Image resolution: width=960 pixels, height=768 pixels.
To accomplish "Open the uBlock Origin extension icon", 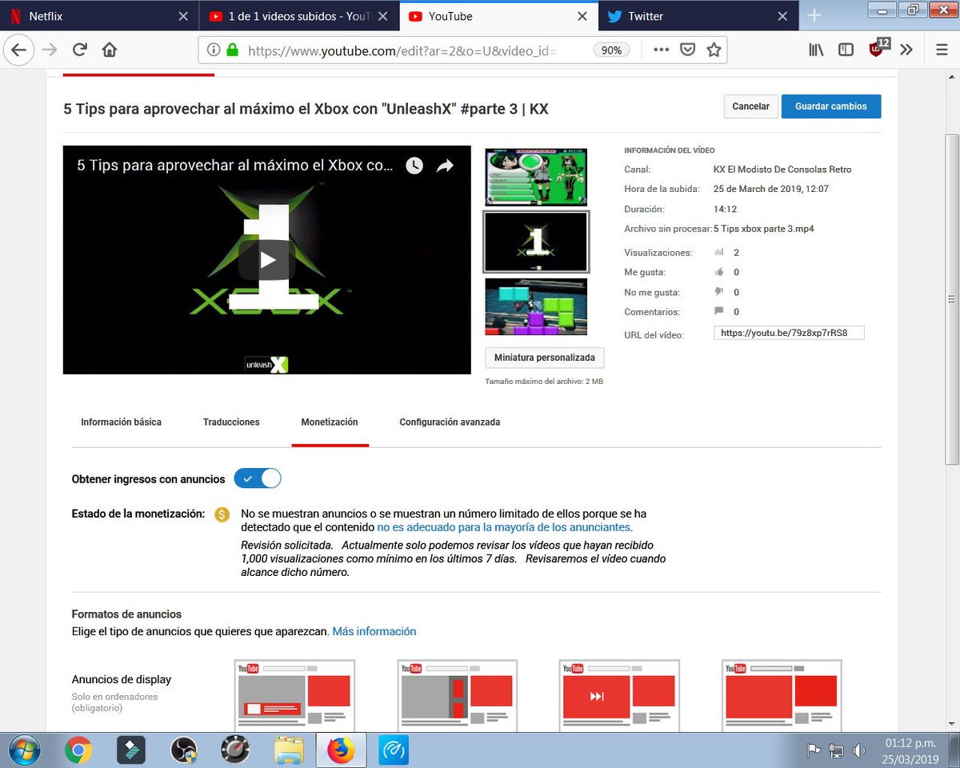I will [878, 48].
